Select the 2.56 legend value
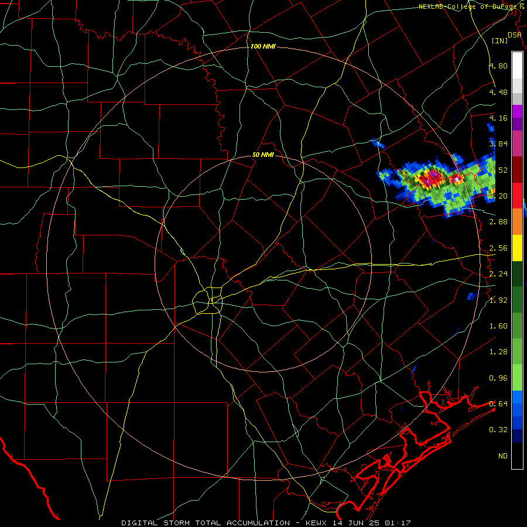This screenshot has height=527, width=527. [x=498, y=248]
